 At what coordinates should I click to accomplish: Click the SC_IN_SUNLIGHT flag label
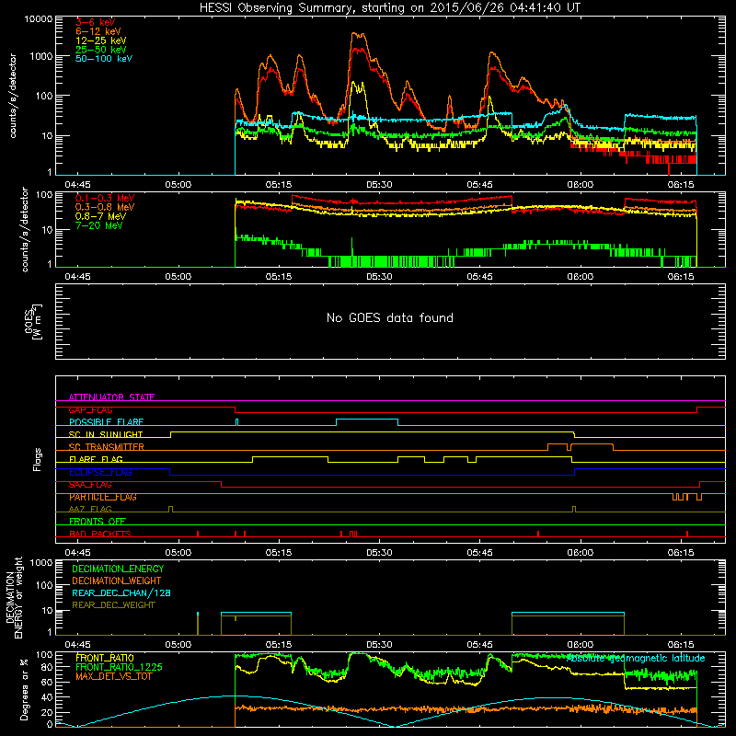pos(106,434)
